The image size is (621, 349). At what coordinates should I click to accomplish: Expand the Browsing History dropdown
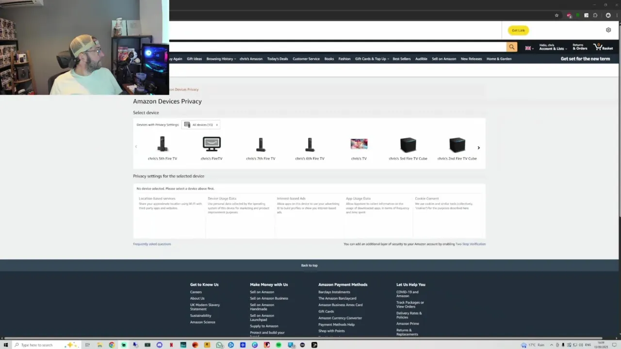pos(221,59)
